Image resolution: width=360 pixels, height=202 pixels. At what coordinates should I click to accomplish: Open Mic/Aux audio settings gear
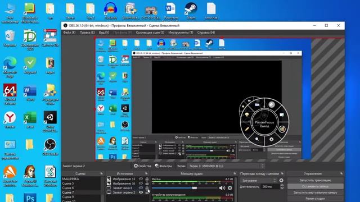tap(230, 188)
